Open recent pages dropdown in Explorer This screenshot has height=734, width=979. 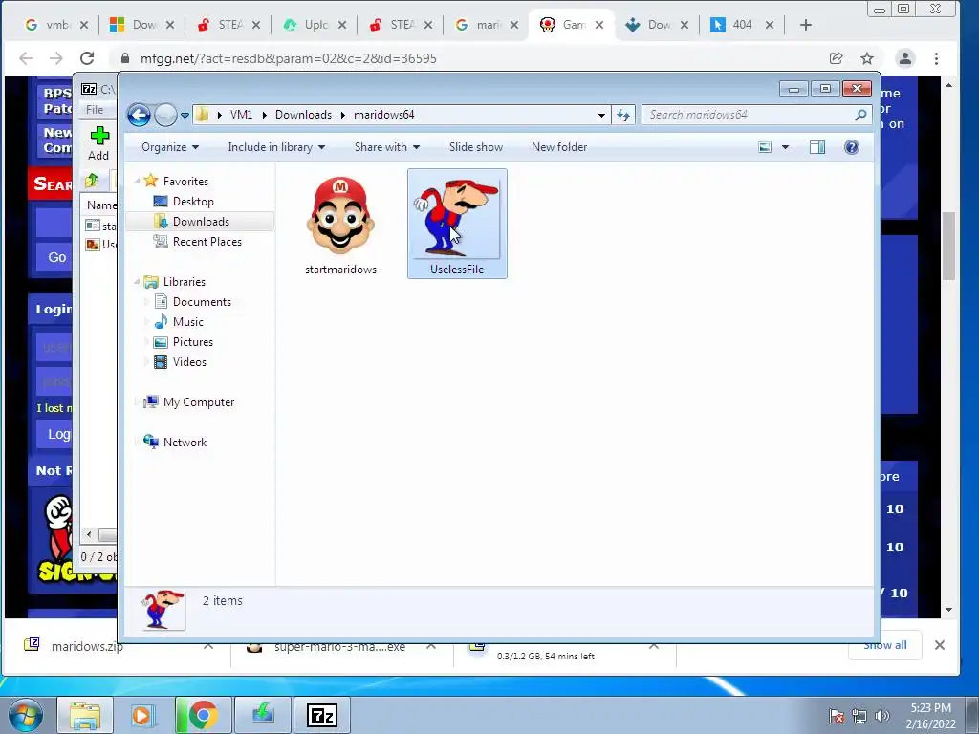tap(185, 116)
